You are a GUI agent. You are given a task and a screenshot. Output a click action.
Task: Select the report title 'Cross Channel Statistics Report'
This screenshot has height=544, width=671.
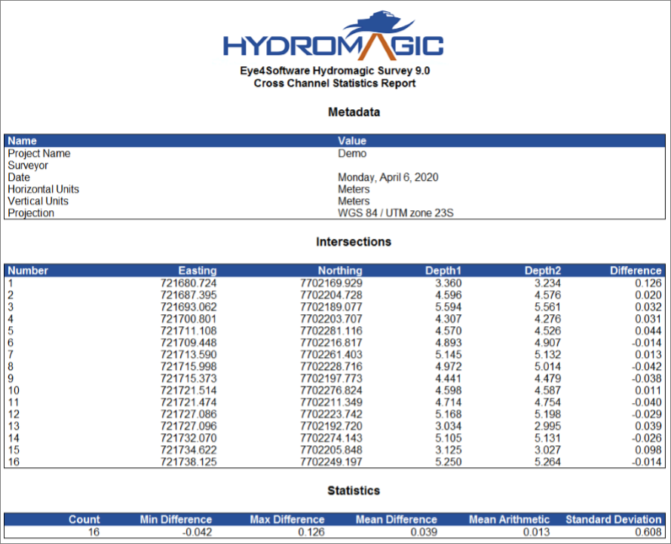coord(335,83)
